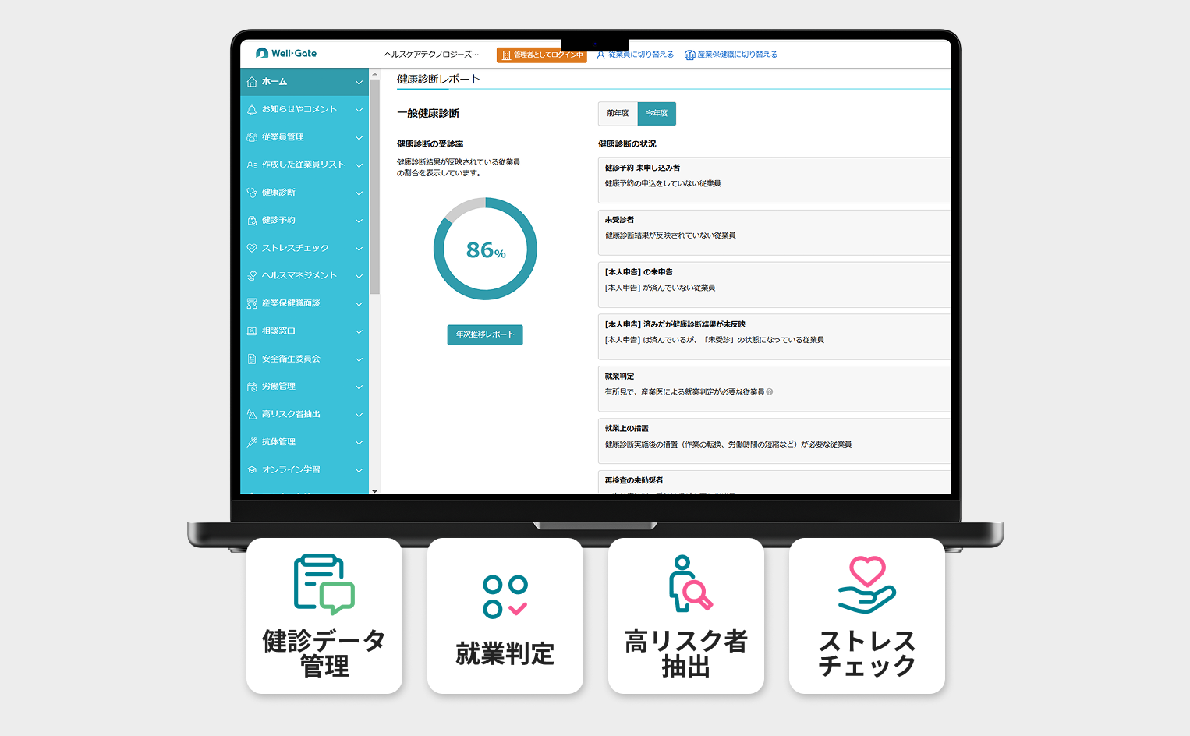Viewport: 1190px width, 736px height.
Task: Expand the 健康診断 chevron
Action: tap(359, 193)
